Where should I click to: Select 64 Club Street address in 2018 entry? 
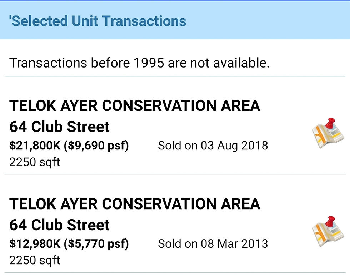pyautogui.click(x=59, y=127)
